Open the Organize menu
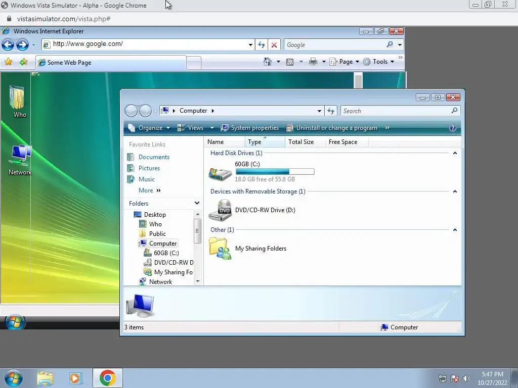 tap(149, 128)
